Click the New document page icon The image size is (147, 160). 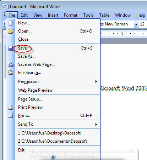coord(11,23)
